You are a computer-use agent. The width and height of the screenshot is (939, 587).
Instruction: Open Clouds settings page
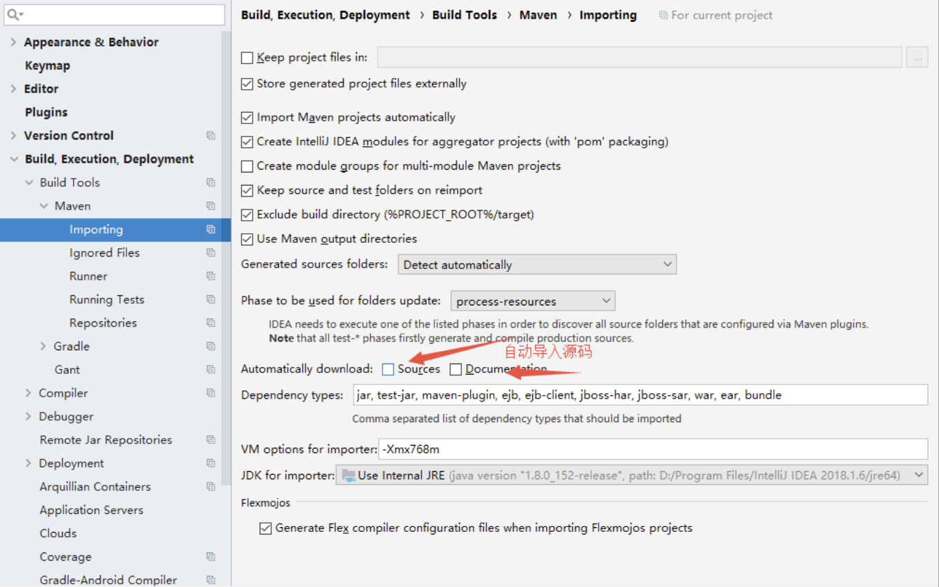point(58,533)
